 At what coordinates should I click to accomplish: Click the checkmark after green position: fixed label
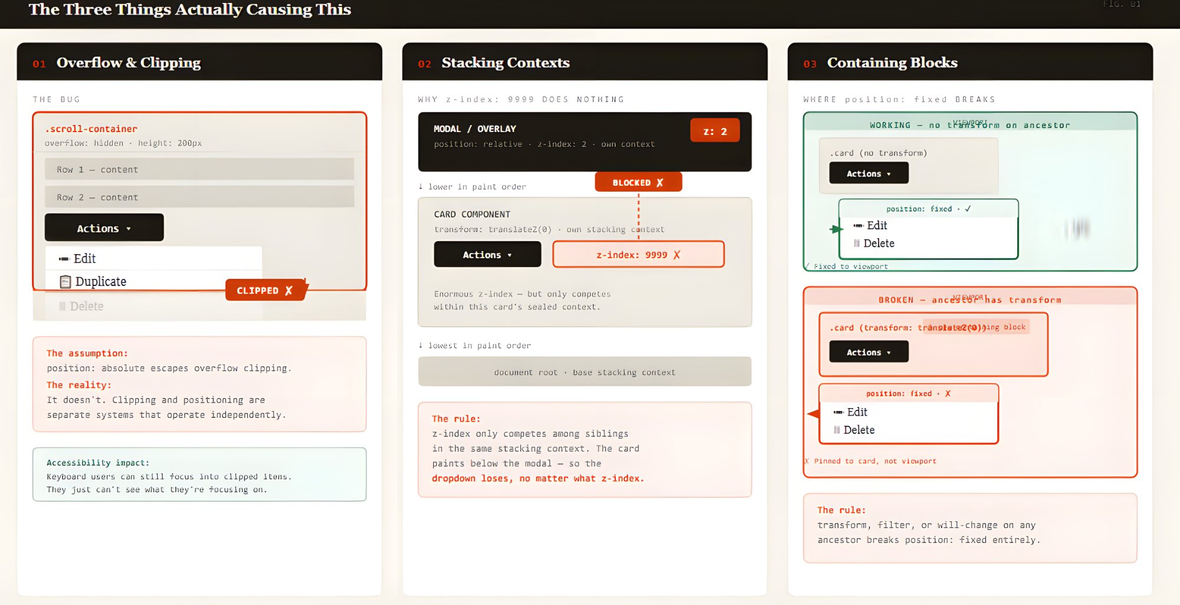[x=968, y=209]
